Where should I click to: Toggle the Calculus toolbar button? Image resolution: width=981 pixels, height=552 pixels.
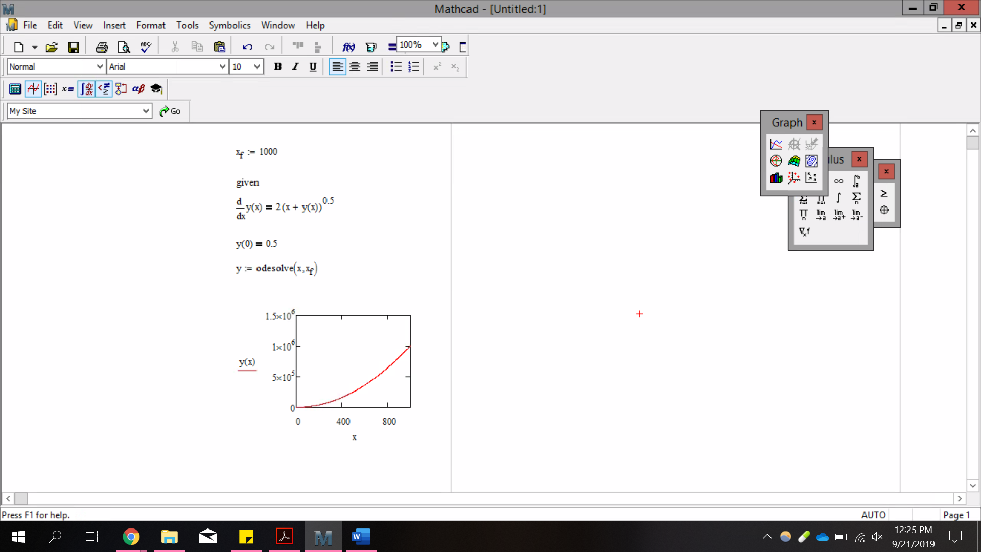pos(86,89)
